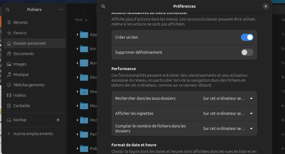Open Autres emplacements
This screenshot has width=285, height=154.
(34, 134)
